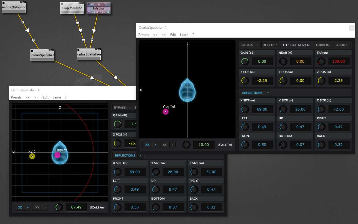This screenshot has height=224, width=358.
Task: Toggle BYPASS in the right spatializer window
Action: pos(247,45)
